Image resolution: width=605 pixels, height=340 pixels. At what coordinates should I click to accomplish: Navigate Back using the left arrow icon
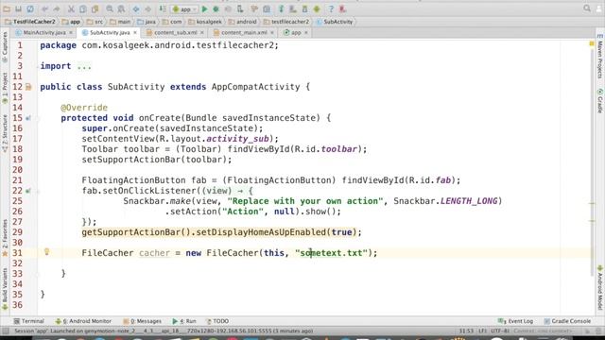pyautogui.click(x=136, y=8)
